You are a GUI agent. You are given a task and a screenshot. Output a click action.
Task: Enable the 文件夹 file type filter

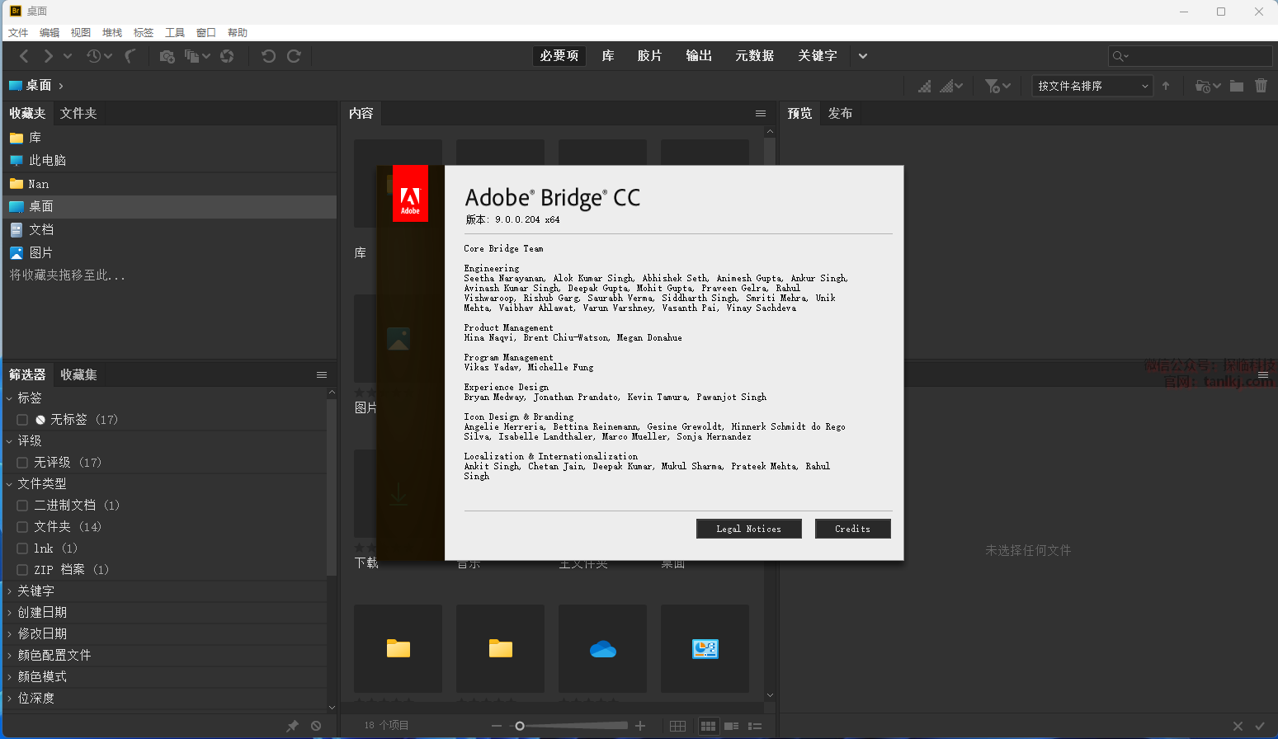22,527
